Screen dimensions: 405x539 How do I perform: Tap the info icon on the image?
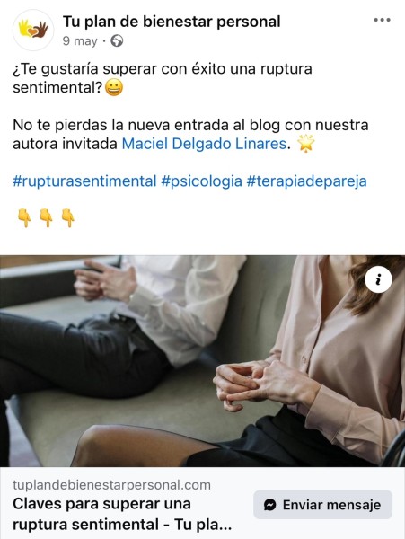[x=378, y=279]
